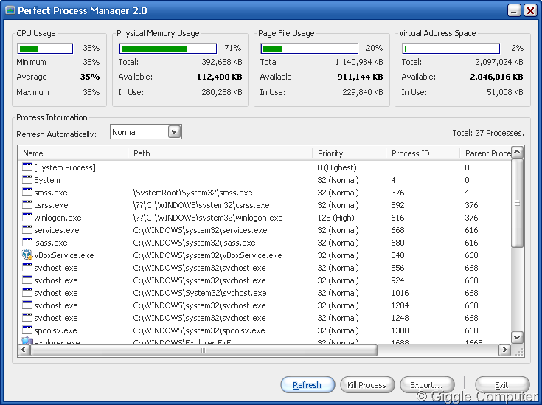
Task: Click the vertical scrollbar thumb
Action: [x=517, y=203]
